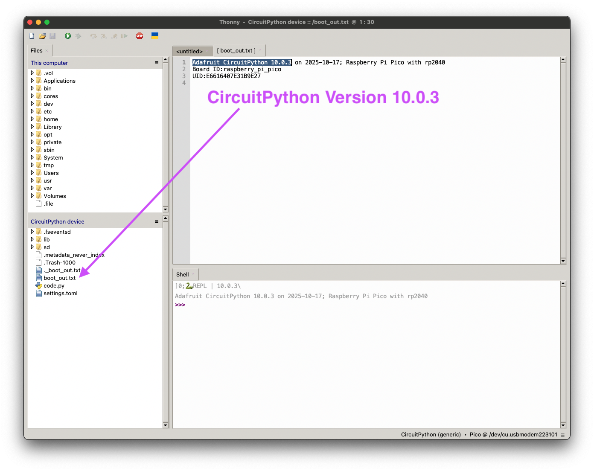Viewport: 594px width, 471px height.
Task: Close the Files panel tab
Action: point(47,51)
